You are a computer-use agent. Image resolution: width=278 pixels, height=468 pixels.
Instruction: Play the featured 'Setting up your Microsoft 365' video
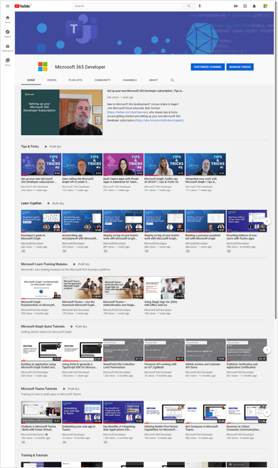point(62,112)
